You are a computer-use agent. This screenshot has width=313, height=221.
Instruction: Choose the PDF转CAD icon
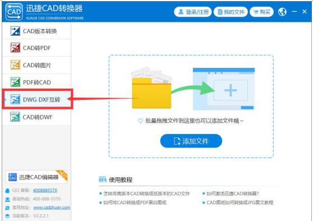point(15,82)
